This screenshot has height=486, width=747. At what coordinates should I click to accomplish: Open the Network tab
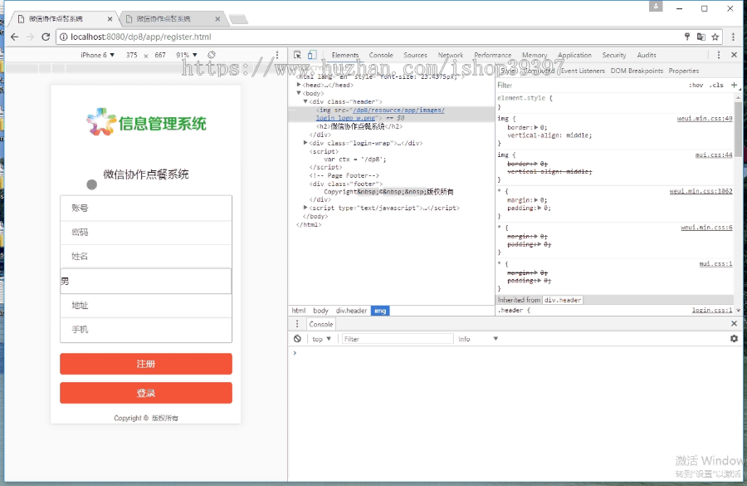tap(451, 55)
